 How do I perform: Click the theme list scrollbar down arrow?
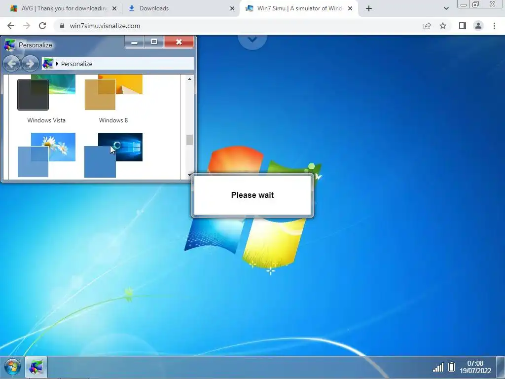(x=190, y=175)
